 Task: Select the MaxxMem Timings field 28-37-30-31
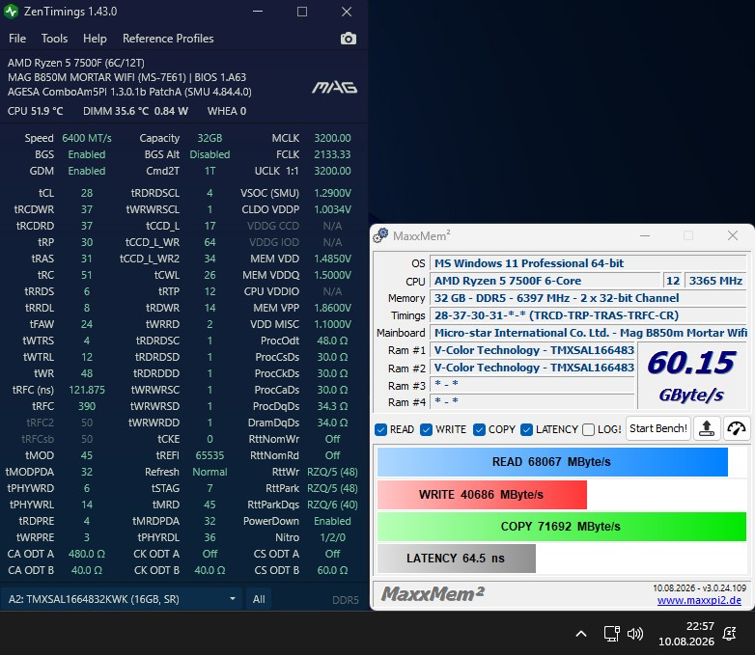tap(588, 315)
